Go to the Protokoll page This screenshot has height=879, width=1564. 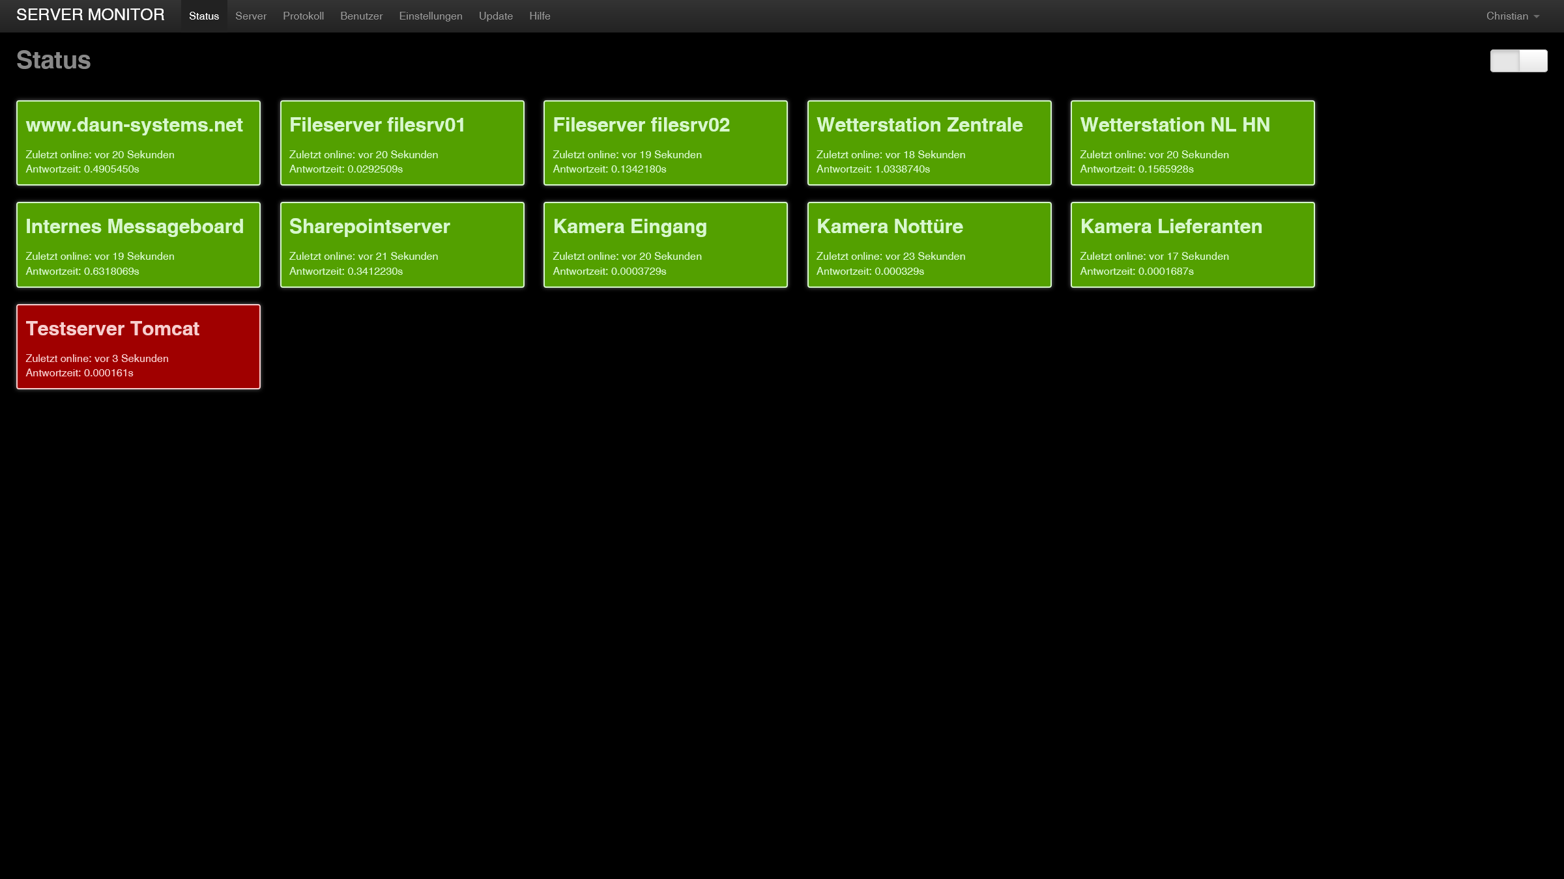pos(303,16)
